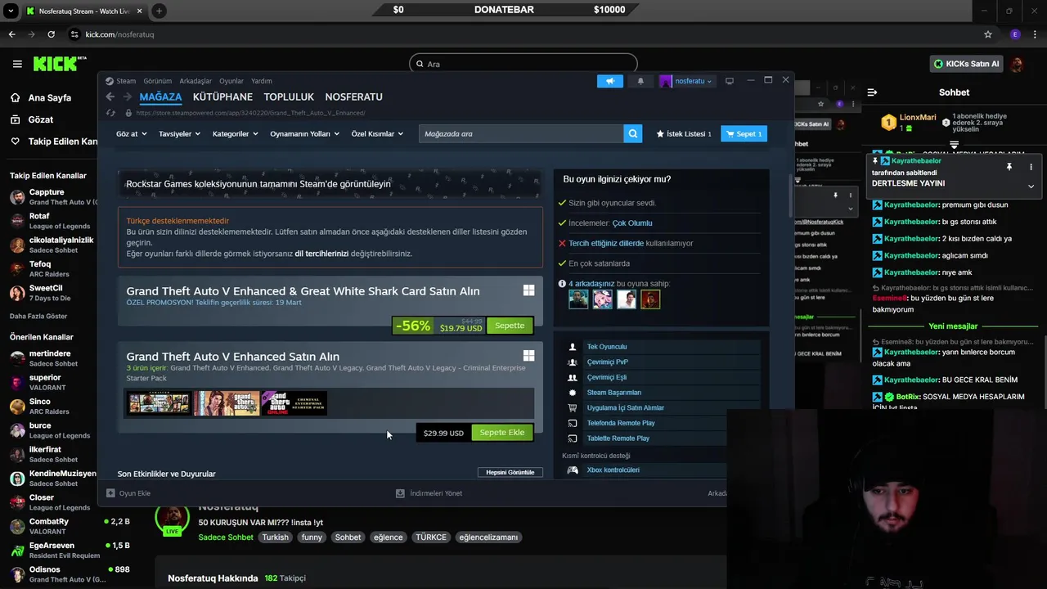Click the browser address bar kick.com/nosferatuq
The height and width of the screenshot is (589, 1047).
(119, 34)
